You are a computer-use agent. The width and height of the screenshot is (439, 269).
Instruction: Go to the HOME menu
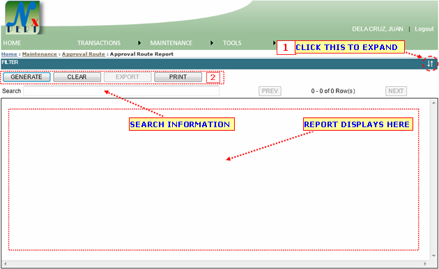tap(12, 43)
